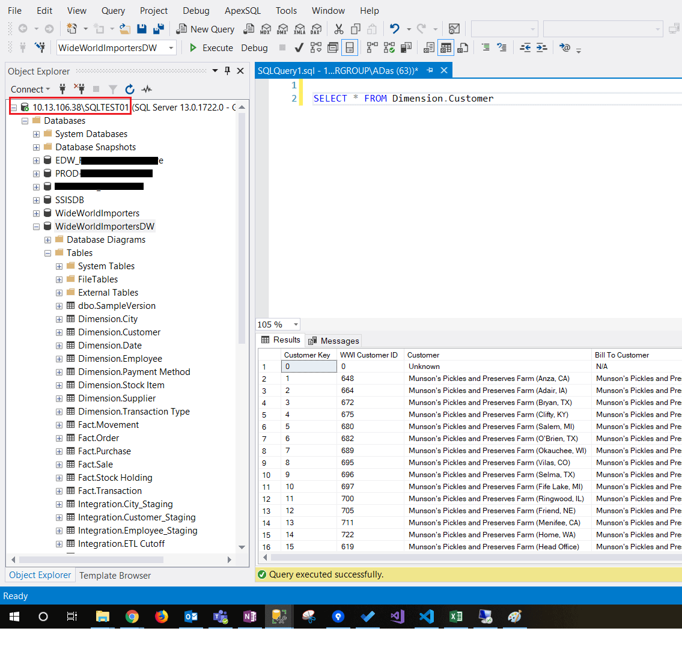Switch to the Messages tab
The height and width of the screenshot is (649, 682).
pos(333,341)
